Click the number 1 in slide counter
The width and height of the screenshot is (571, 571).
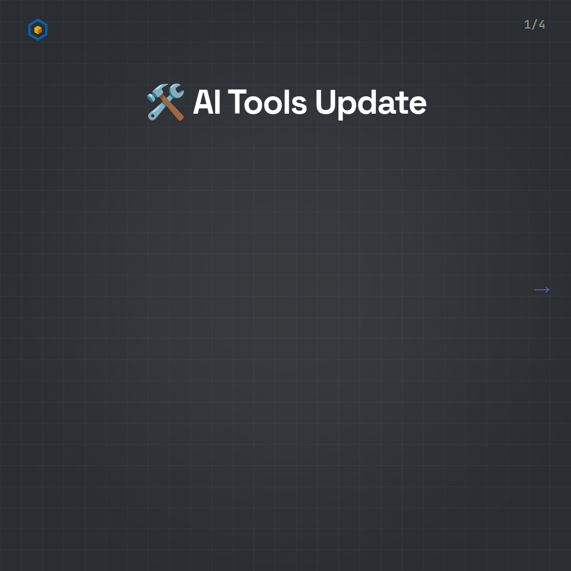tap(527, 24)
